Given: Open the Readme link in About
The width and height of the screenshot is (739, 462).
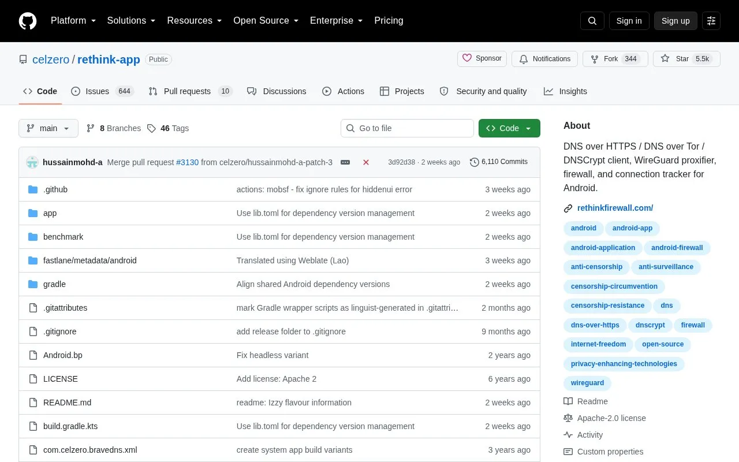Looking at the screenshot, I should (x=586, y=401).
